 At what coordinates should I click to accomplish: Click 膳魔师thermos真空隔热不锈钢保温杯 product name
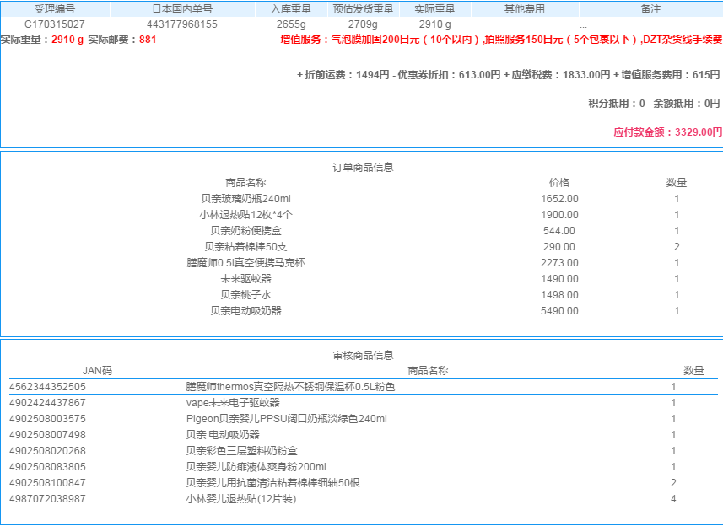point(290,387)
